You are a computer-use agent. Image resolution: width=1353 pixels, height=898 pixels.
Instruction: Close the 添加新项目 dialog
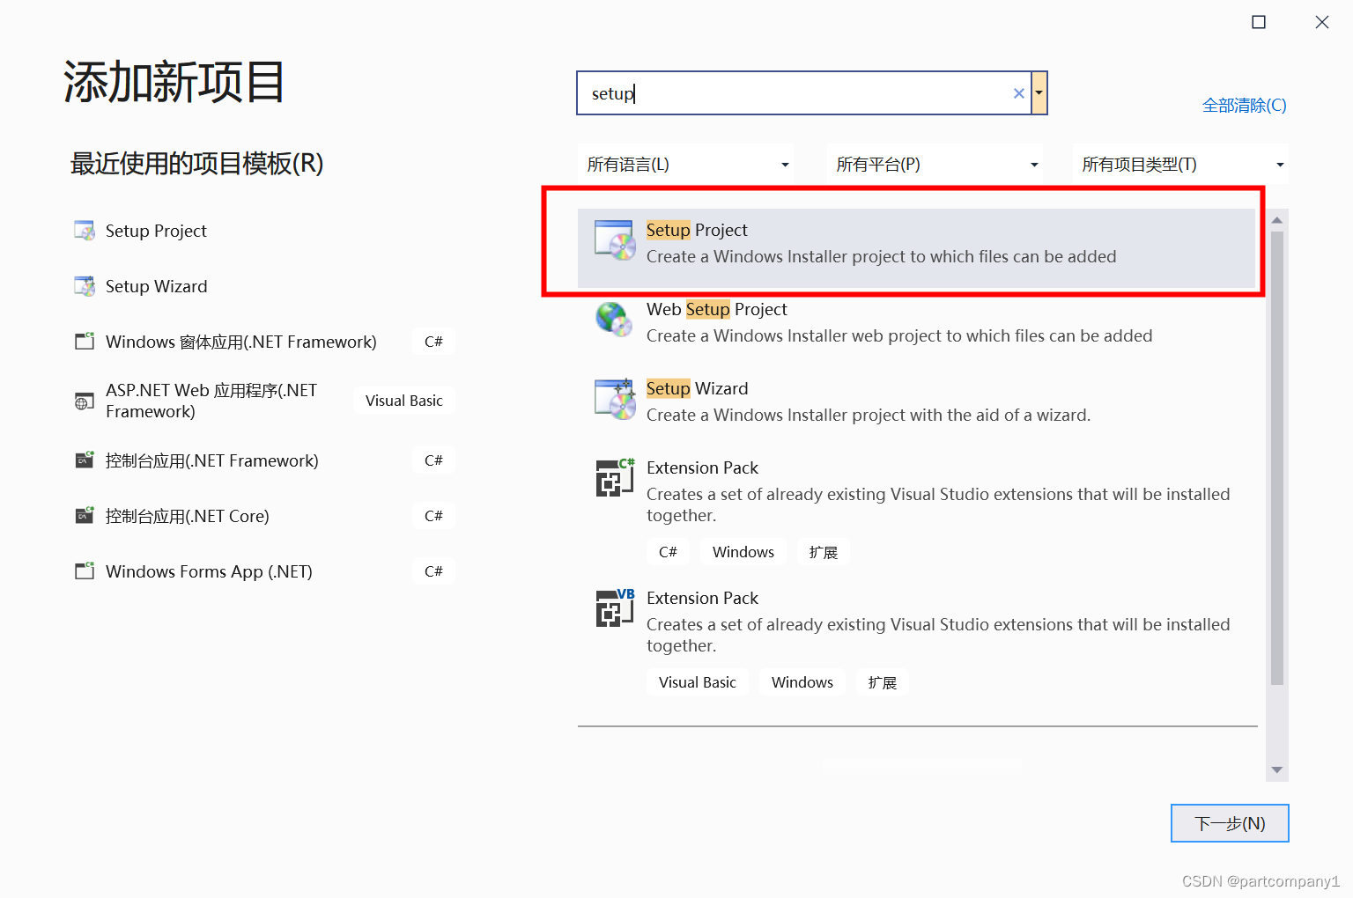coord(1322,22)
